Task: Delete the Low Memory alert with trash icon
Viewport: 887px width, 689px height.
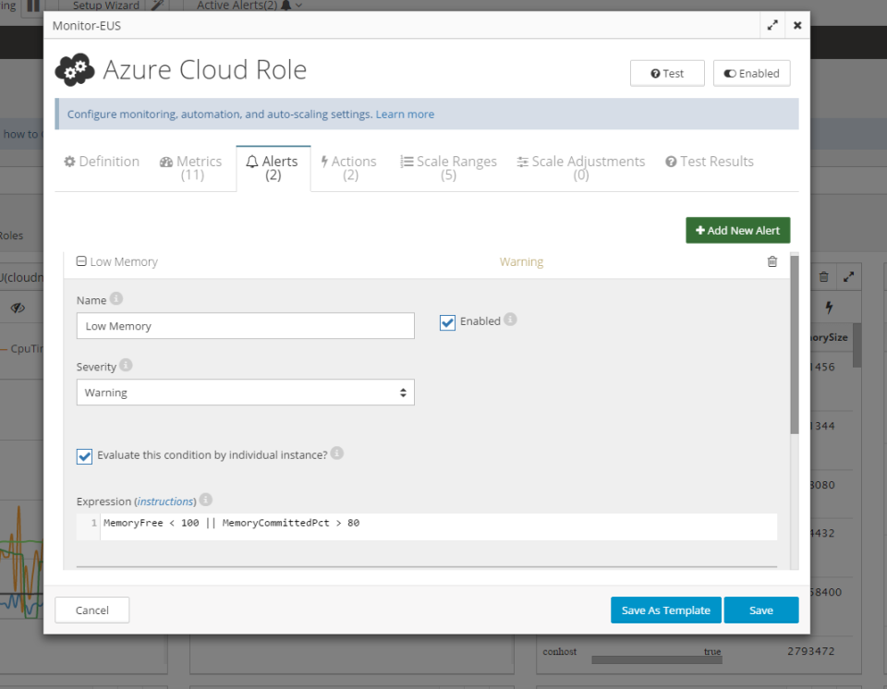Action: click(772, 261)
